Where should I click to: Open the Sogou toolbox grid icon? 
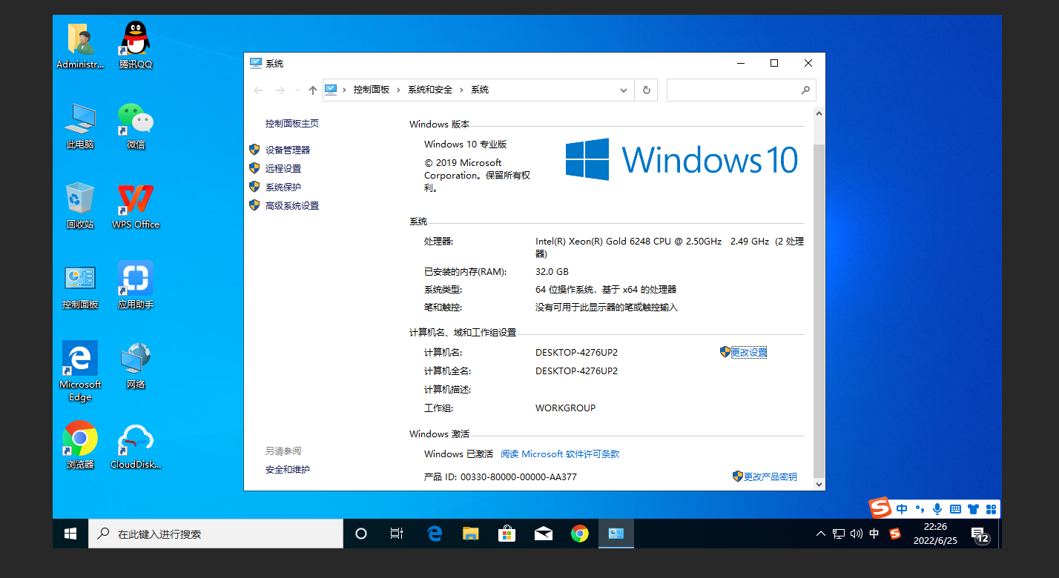click(x=990, y=509)
